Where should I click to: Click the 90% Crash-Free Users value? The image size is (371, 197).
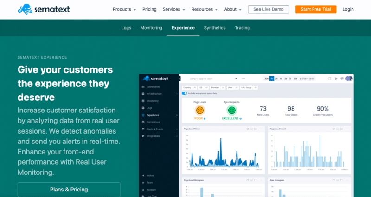point(323,109)
